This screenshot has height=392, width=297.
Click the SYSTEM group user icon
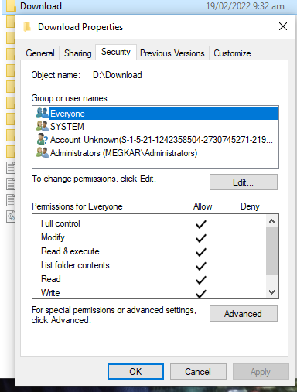43,126
